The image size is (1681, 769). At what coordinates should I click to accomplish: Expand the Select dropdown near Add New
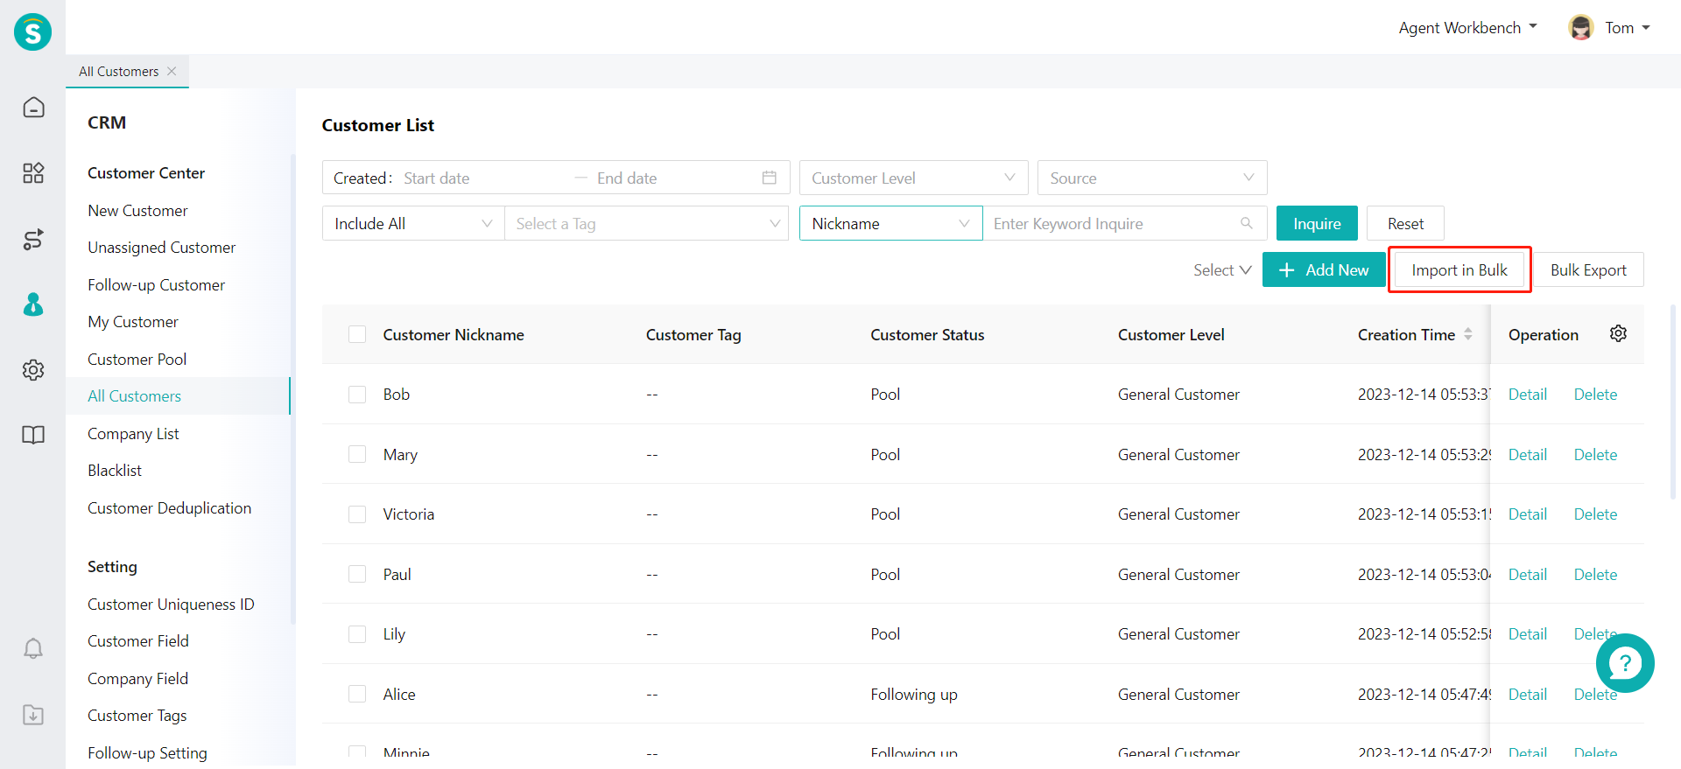click(x=1222, y=270)
